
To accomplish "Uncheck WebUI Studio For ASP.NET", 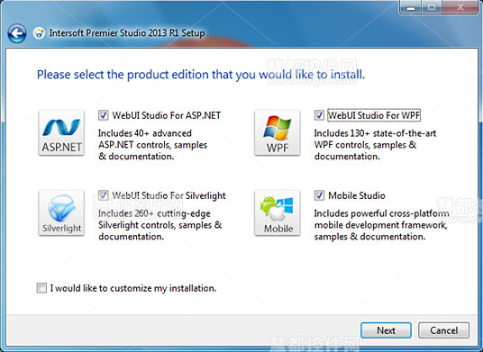I will (x=104, y=115).
